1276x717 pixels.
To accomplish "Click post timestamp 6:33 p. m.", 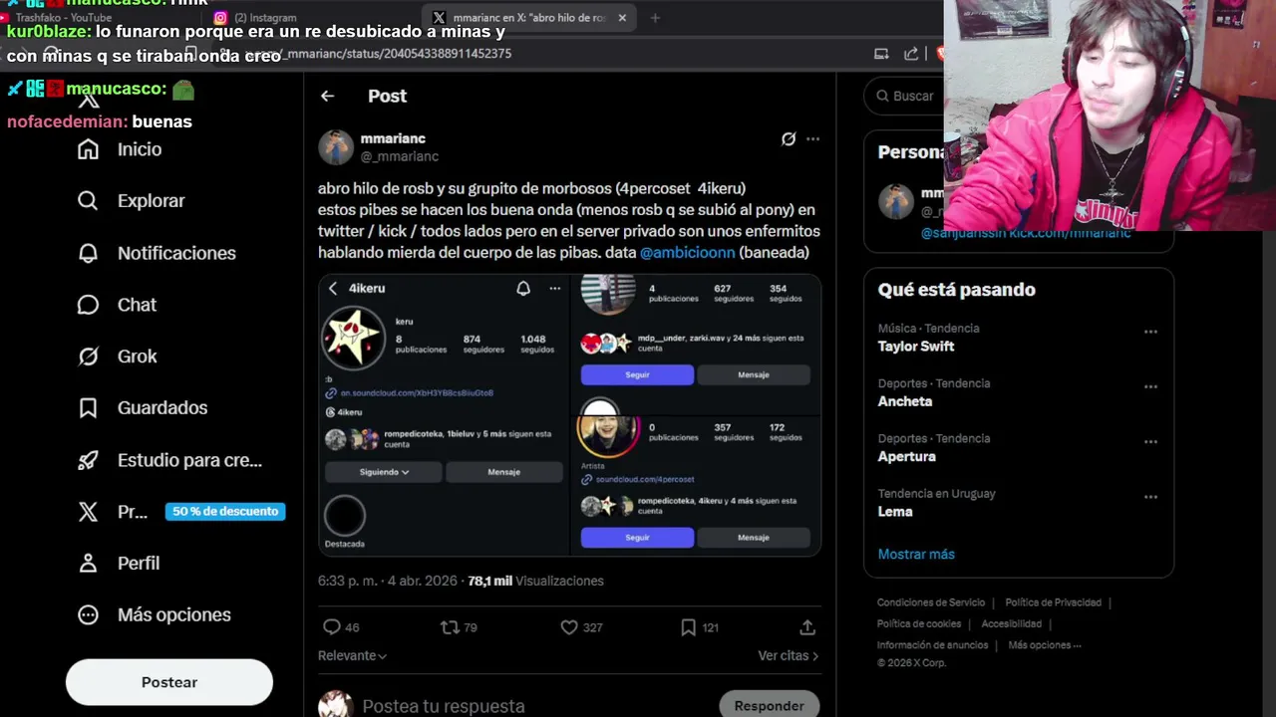I will (388, 581).
